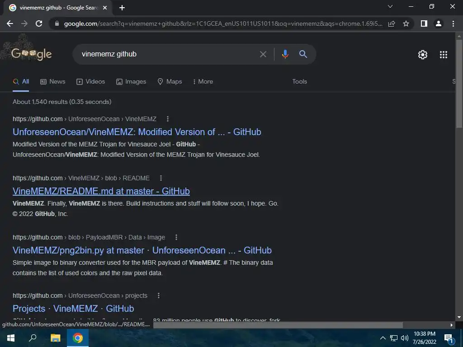Viewport: 463px width, 347px height.
Task: Share this page from the address bar
Action: (392, 23)
